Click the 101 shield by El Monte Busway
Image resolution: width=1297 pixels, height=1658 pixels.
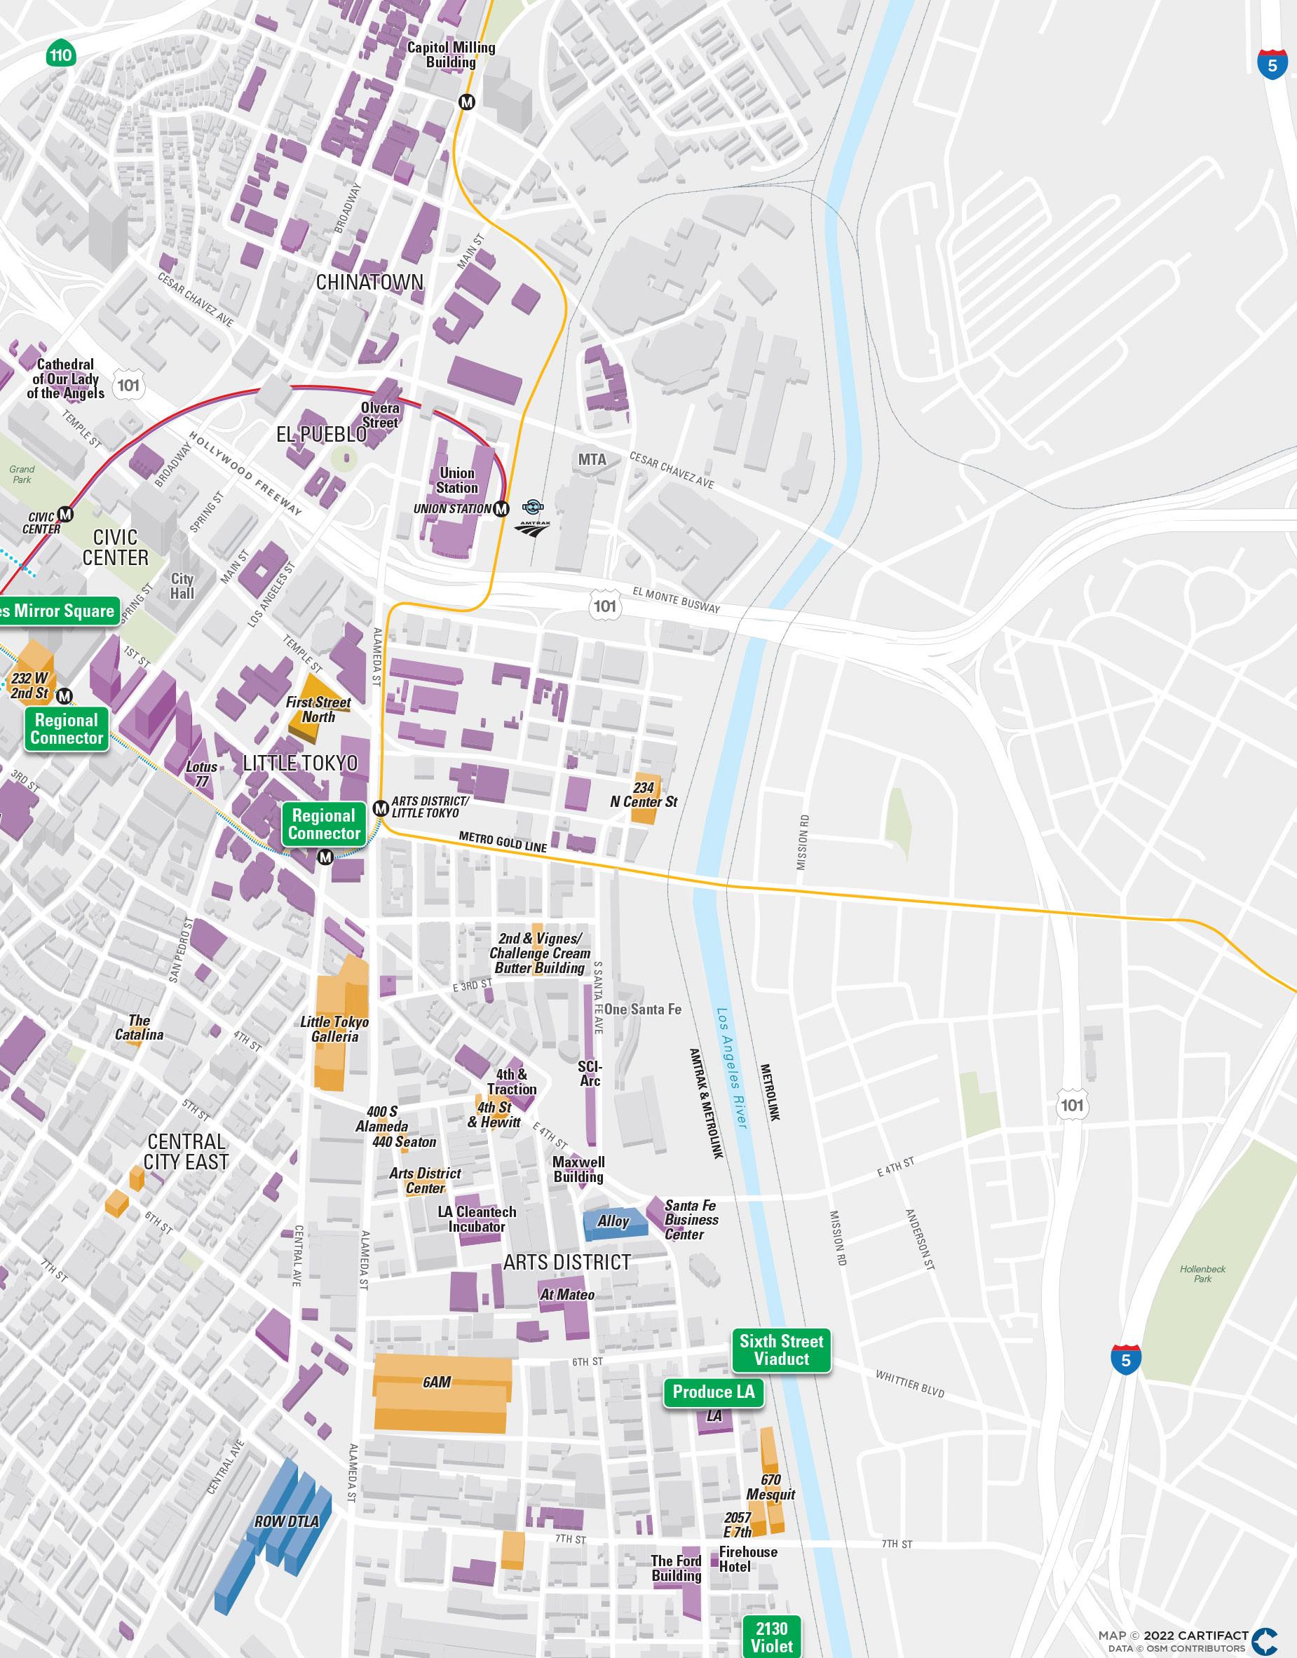coord(604,606)
